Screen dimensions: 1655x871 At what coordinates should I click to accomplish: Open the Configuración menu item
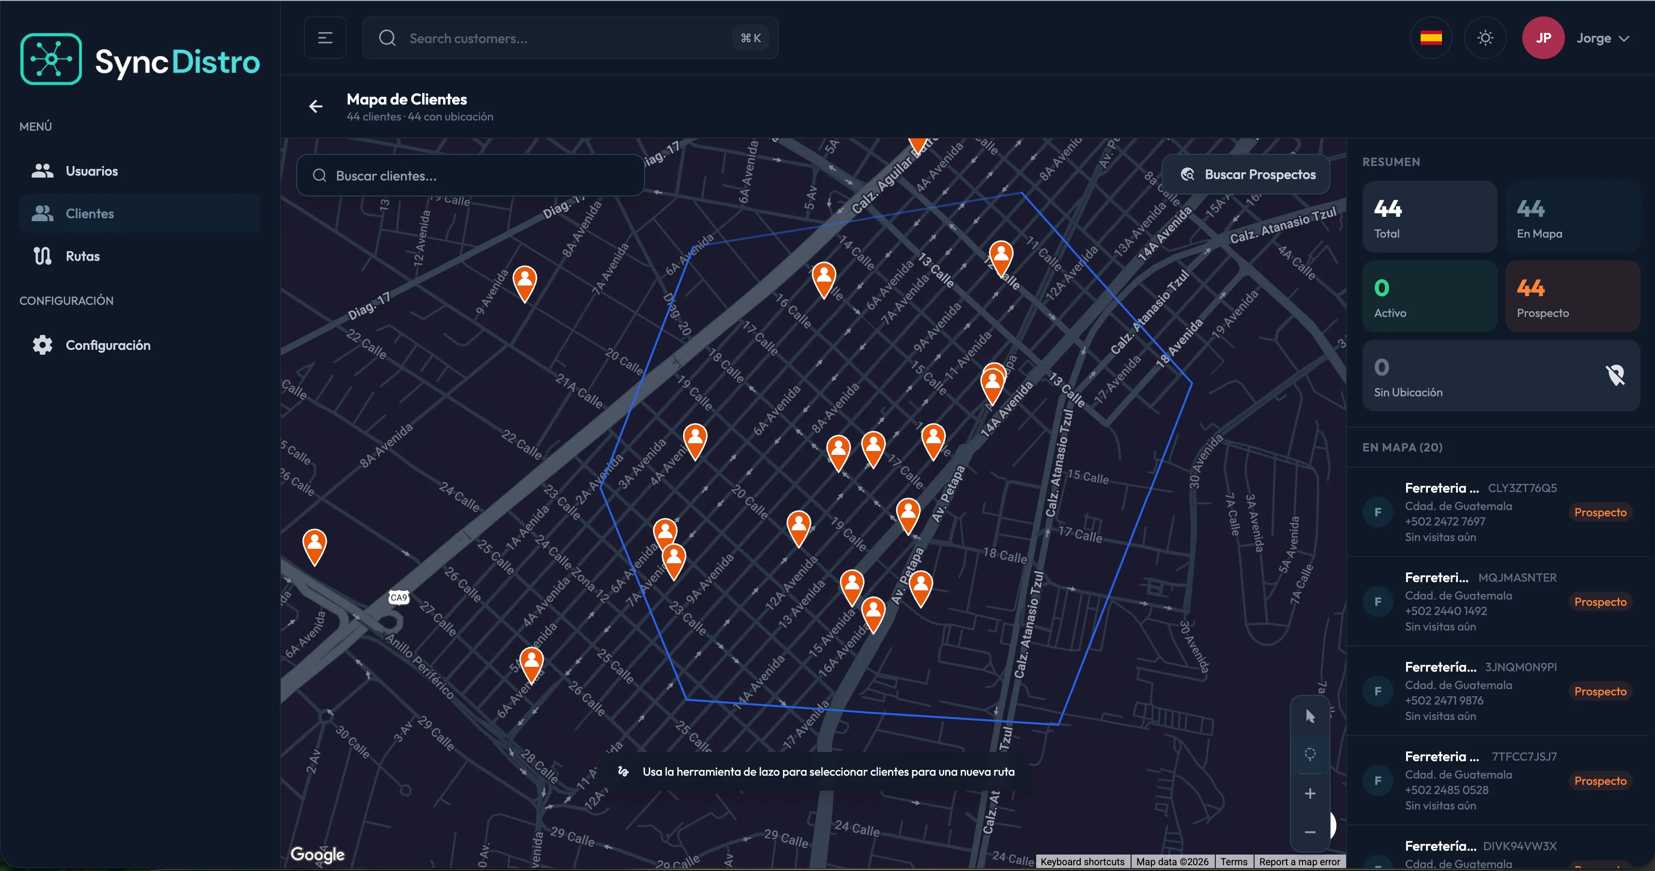pos(139,345)
